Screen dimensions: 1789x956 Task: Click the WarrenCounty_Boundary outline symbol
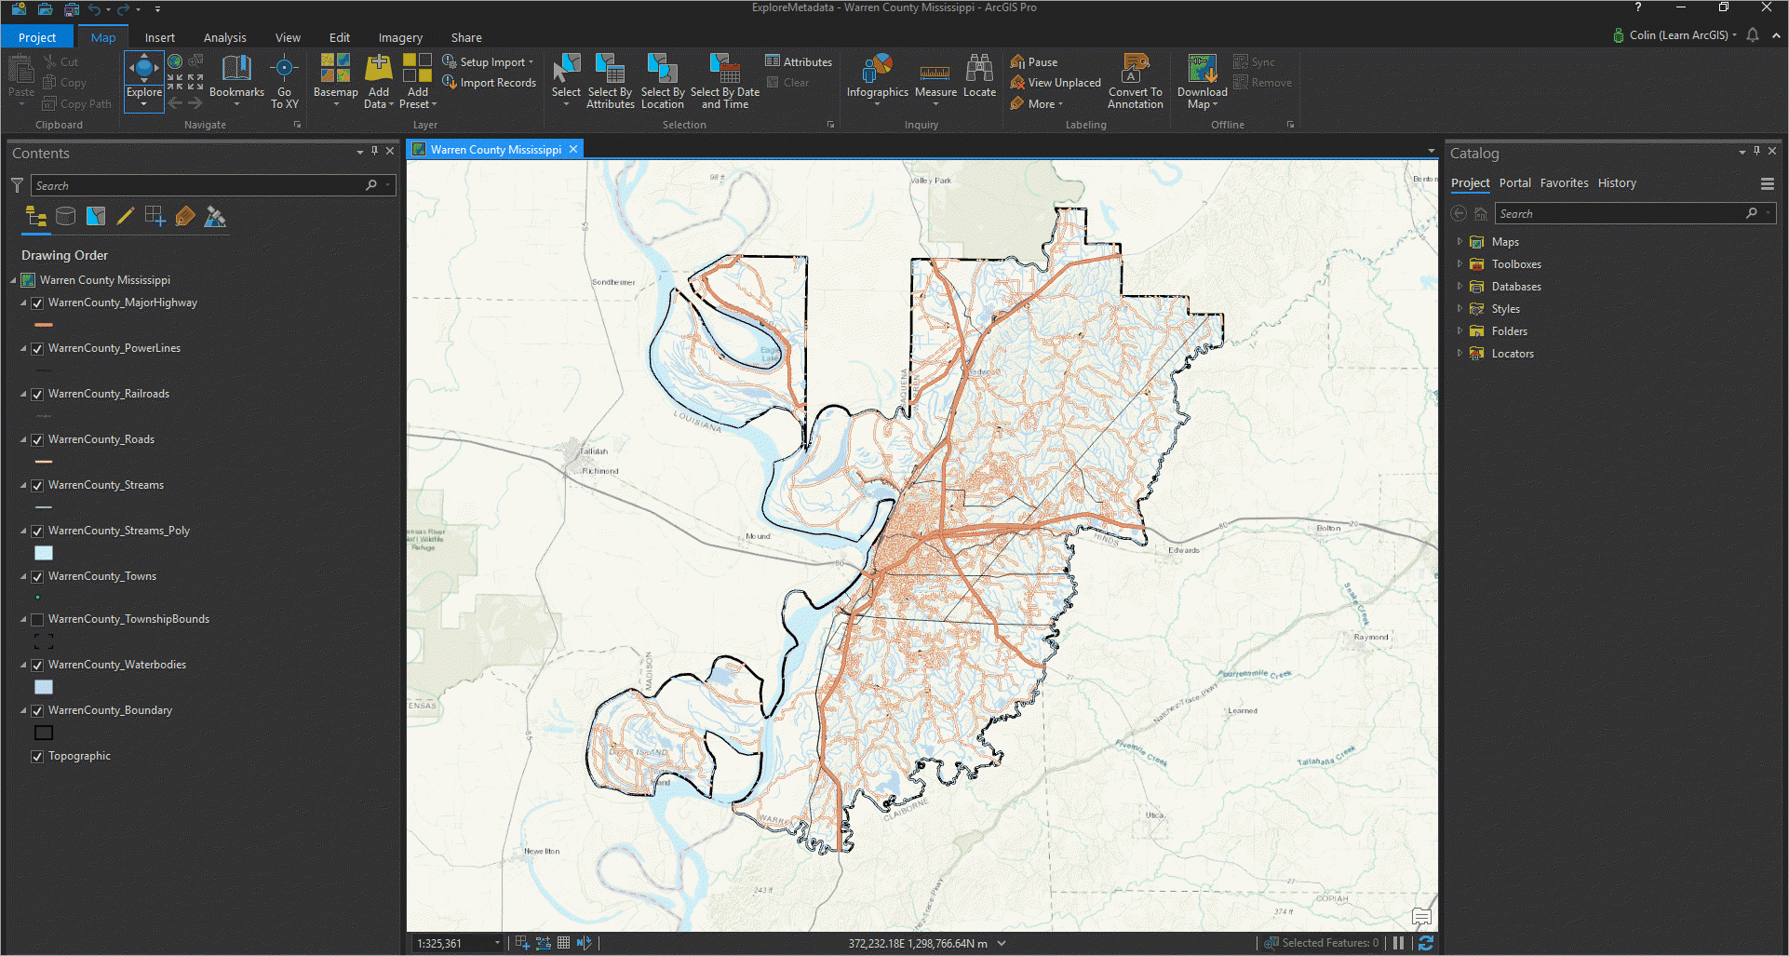[x=44, y=733]
